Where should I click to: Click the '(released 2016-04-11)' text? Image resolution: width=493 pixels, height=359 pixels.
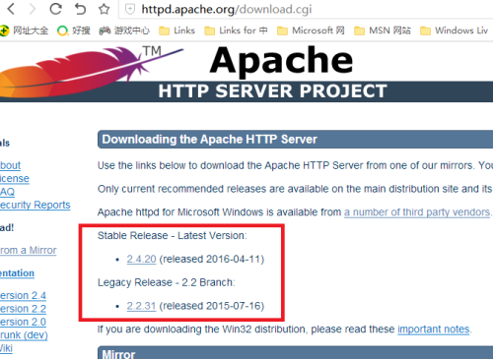pyautogui.click(x=212, y=259)
